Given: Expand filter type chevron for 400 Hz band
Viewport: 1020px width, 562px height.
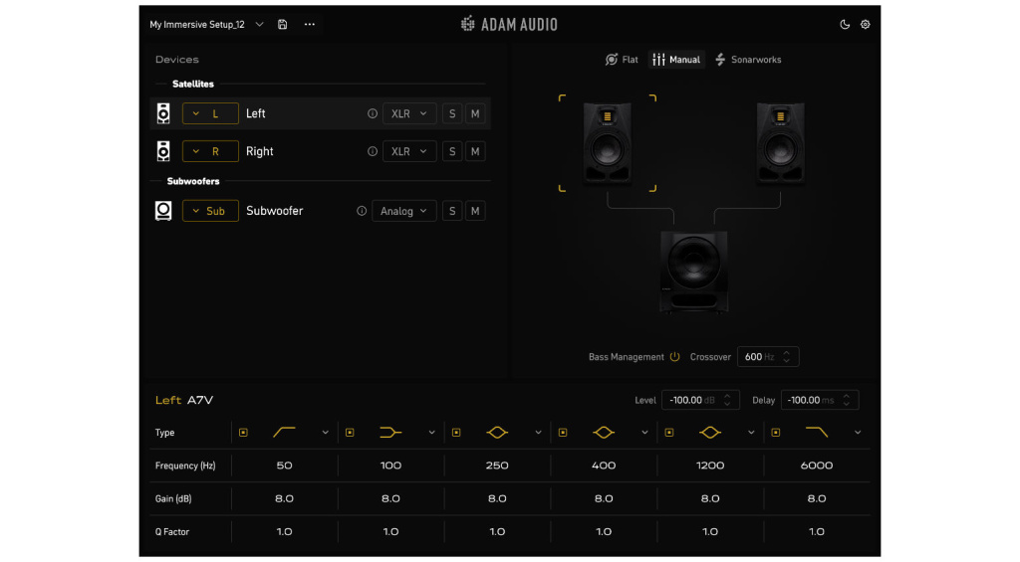Looking at the screenshot, I should click(x=644, y=433).
